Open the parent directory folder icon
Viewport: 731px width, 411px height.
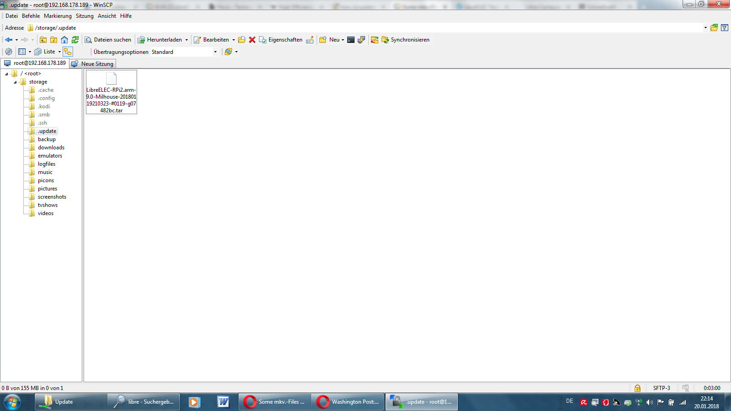[43, 40]
